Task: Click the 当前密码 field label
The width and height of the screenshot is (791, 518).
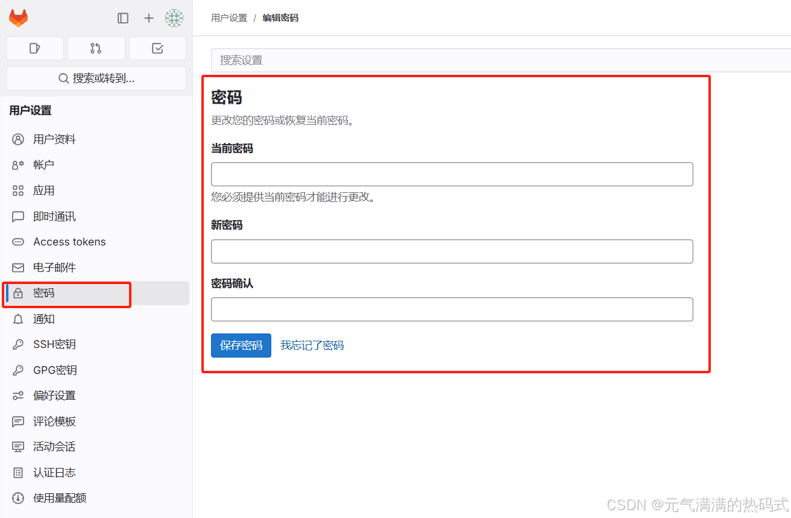Action: [x=232, y=148]
